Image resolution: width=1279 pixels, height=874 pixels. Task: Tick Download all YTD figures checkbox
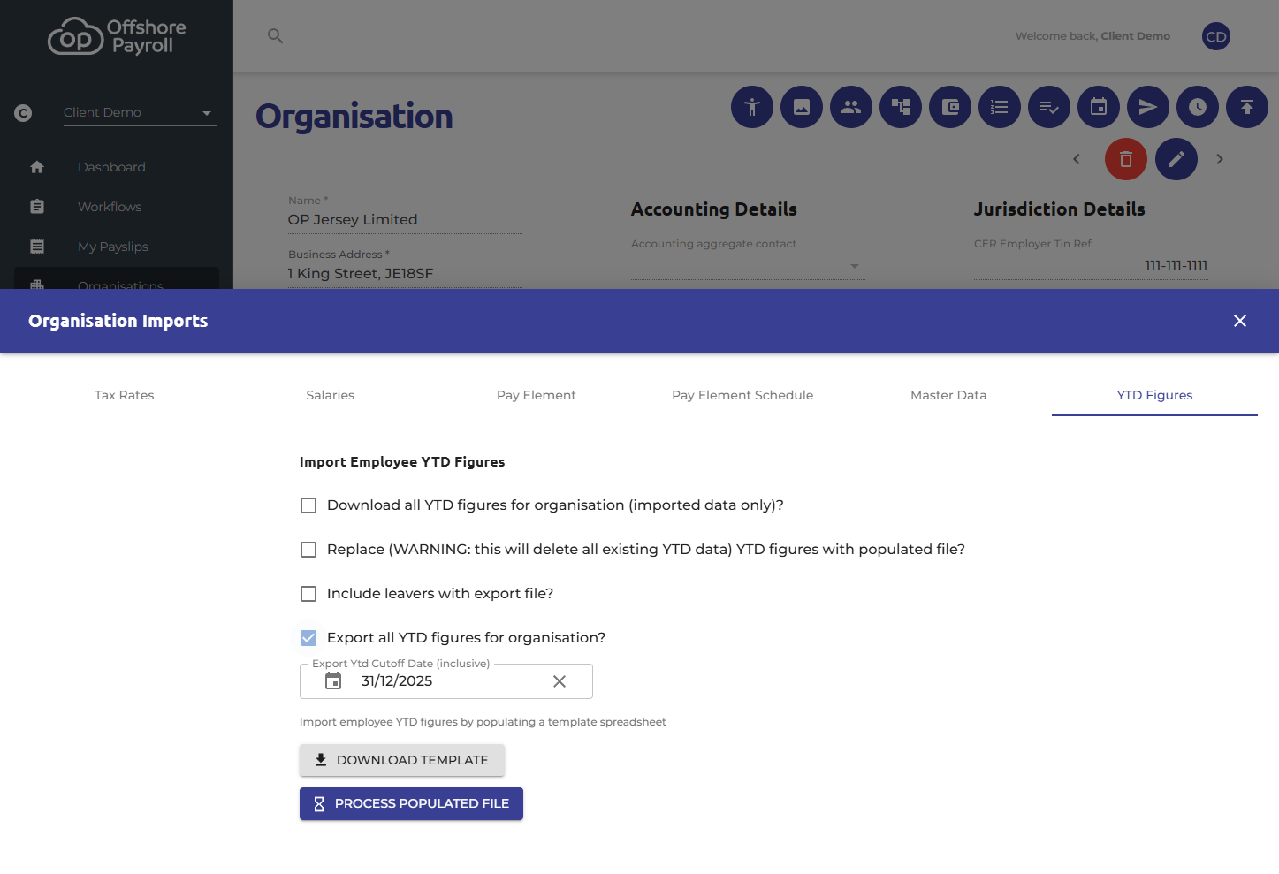click(308, 505)
